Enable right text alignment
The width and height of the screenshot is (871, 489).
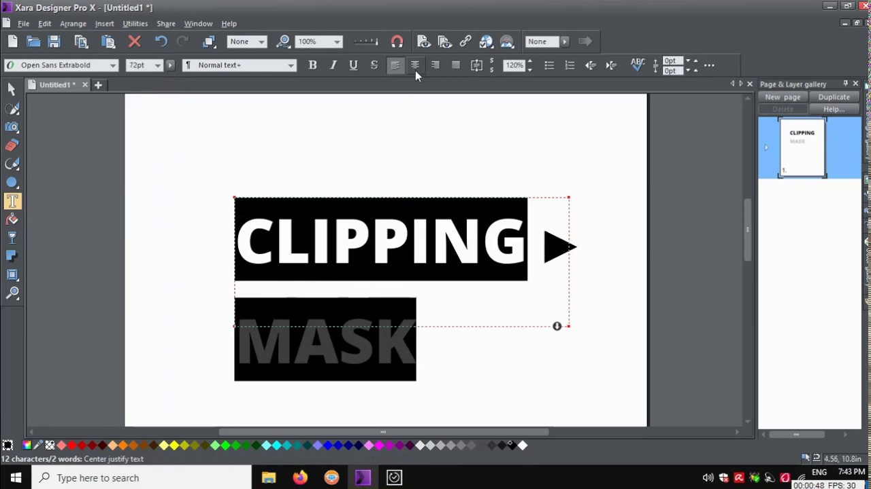435,65
